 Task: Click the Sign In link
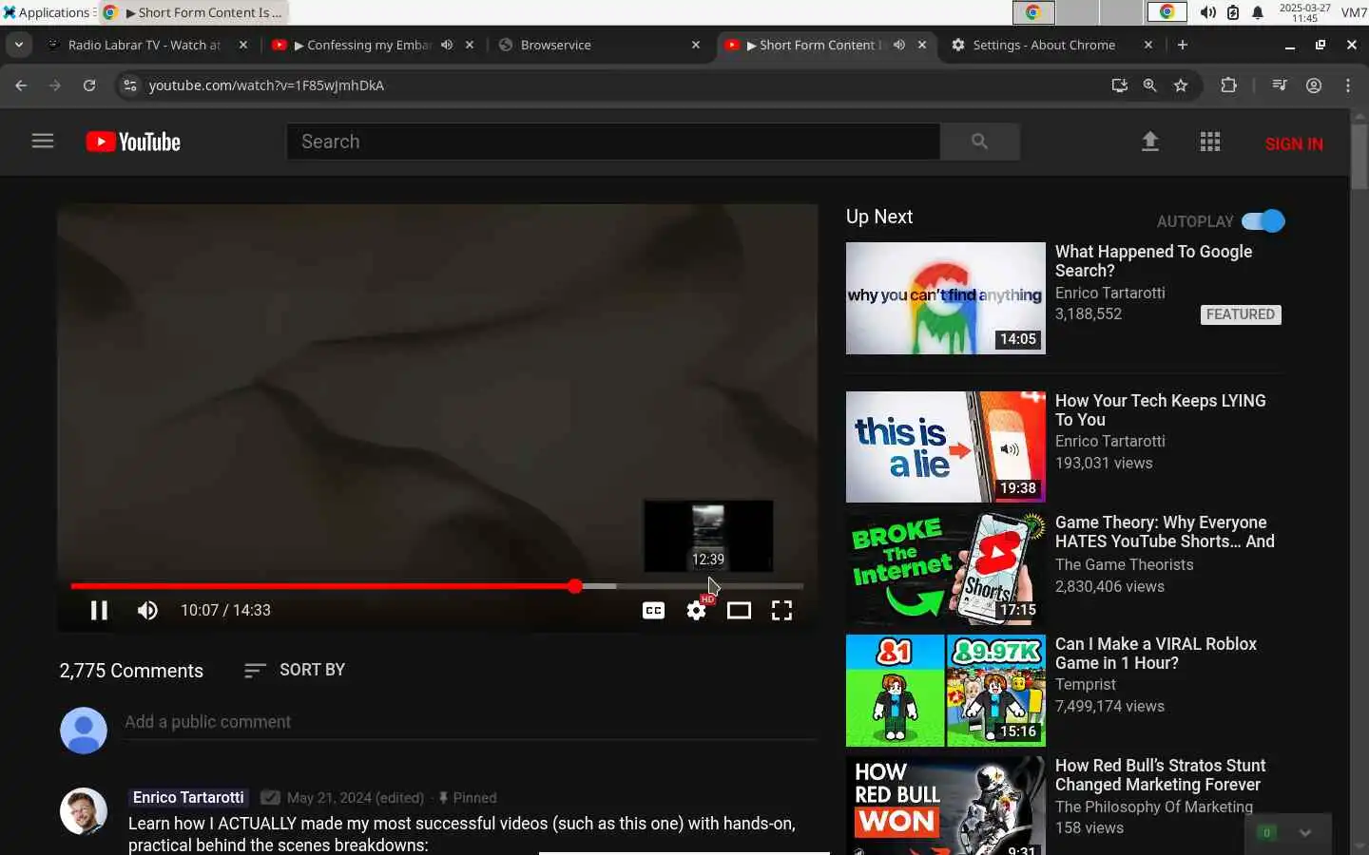pos(1293,143)
